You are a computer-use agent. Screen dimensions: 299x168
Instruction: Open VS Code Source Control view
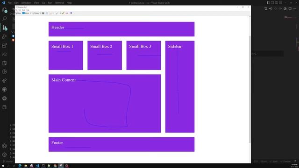click(4, 28)
